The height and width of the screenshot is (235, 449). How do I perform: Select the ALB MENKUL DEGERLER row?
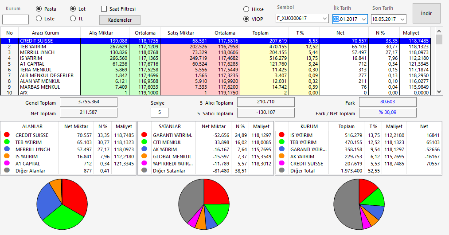pyautogui.click(x=215, y=75)
